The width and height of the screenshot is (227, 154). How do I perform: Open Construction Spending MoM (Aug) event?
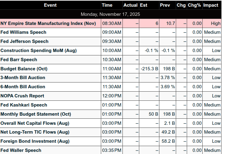(x=38, y=51)
